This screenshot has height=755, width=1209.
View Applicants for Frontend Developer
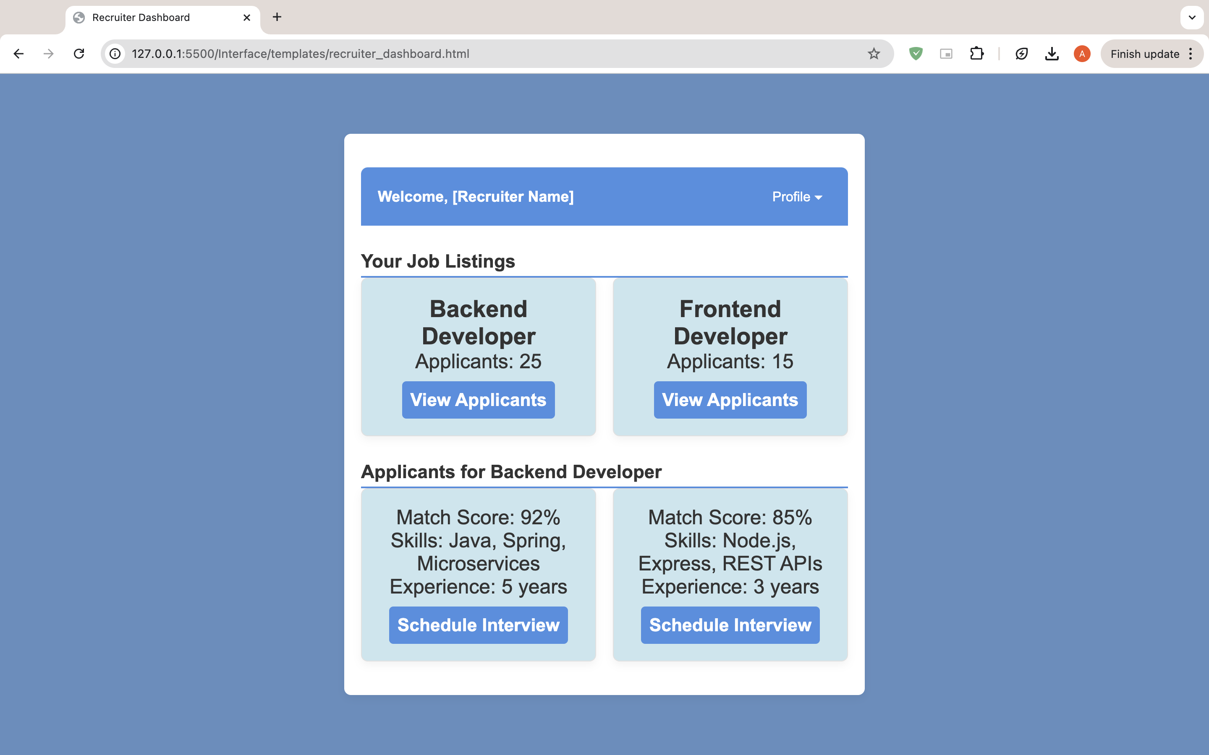tap(730, 400)
